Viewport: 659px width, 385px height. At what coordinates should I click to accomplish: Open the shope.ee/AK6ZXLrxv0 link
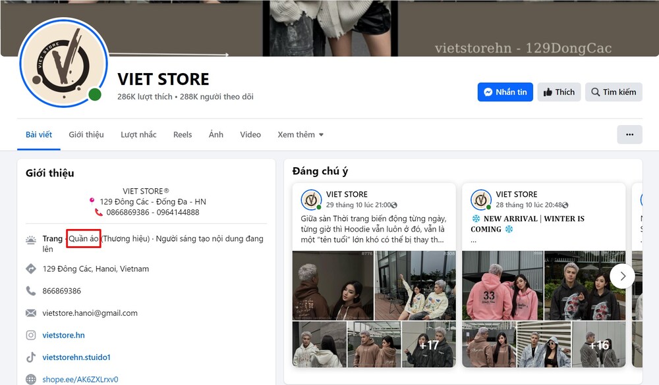point(80,380)
